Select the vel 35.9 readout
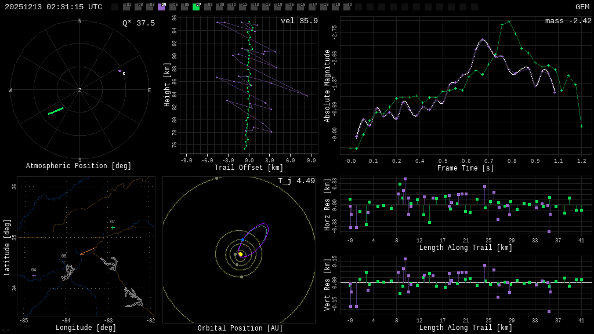Image resolution: width=594 pixels, height=334 pixels. click(299, 21)
